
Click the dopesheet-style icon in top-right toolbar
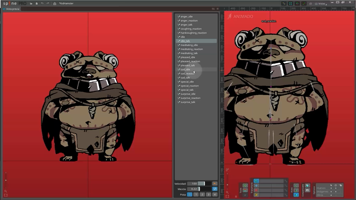(297, 4)
